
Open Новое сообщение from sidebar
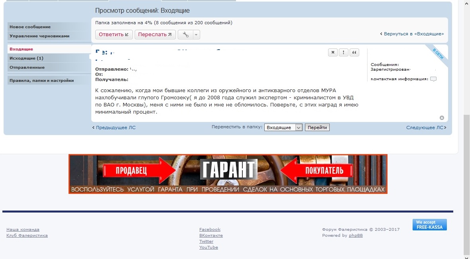[30, 27]
